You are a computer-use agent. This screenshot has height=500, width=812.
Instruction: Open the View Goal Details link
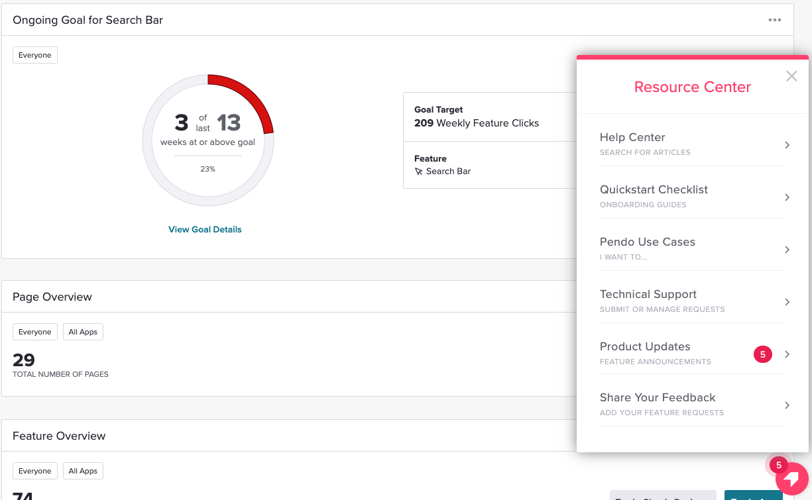205,230
